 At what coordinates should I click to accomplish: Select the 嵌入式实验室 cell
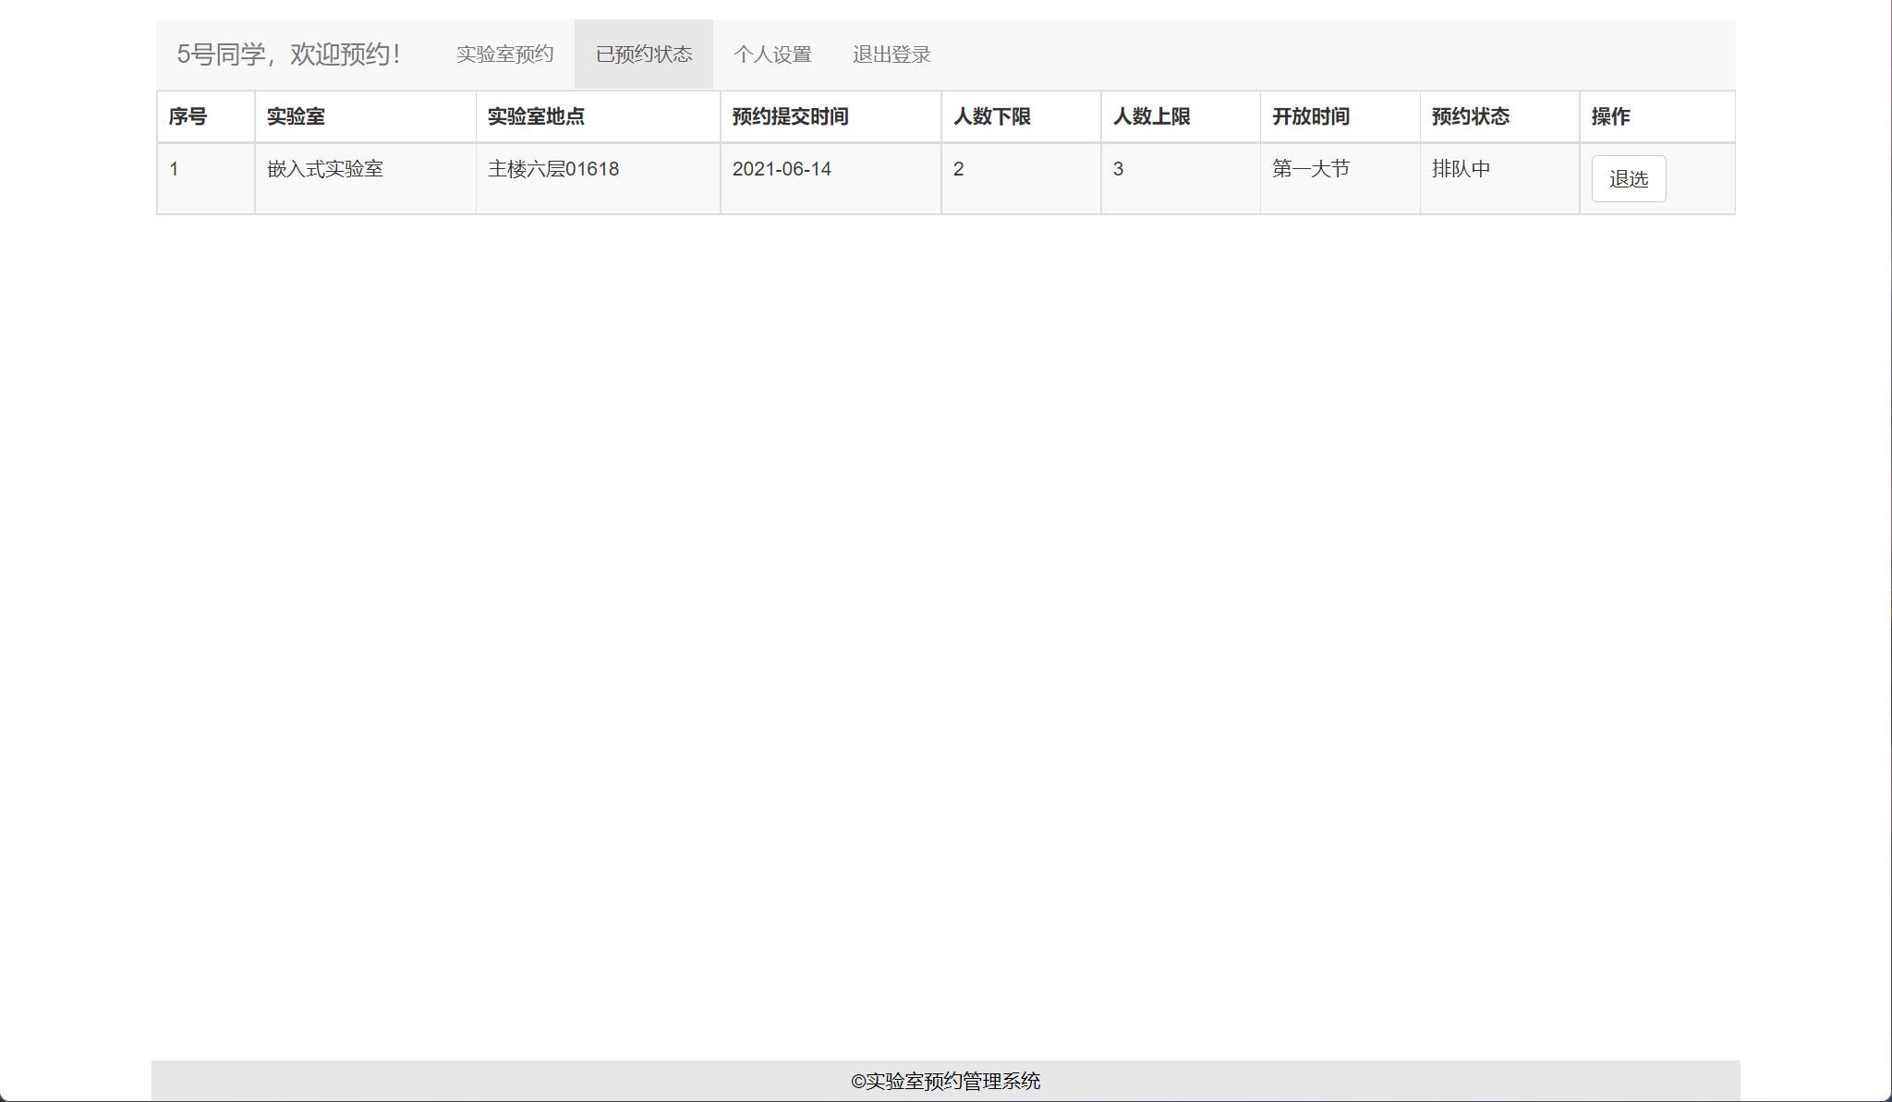pos(325,169)
